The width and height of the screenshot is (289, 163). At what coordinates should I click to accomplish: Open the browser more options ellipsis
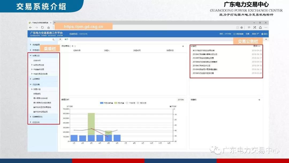(x=266, y=27)
